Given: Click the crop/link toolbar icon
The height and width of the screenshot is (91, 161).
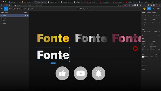Looking at the screenshot, I should (x=88, y=9).
